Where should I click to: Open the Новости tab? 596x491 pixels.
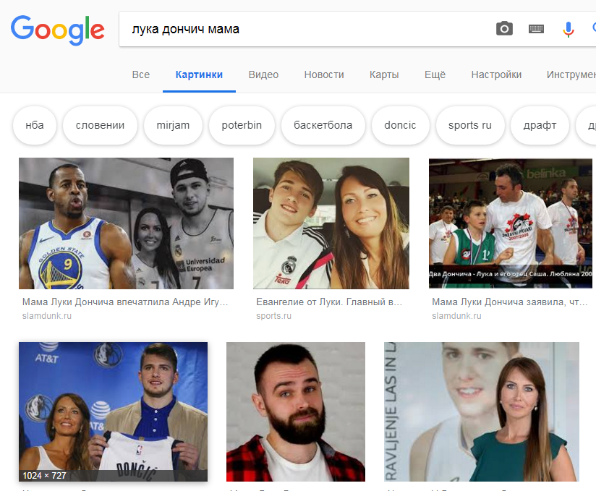click(323, 74)
